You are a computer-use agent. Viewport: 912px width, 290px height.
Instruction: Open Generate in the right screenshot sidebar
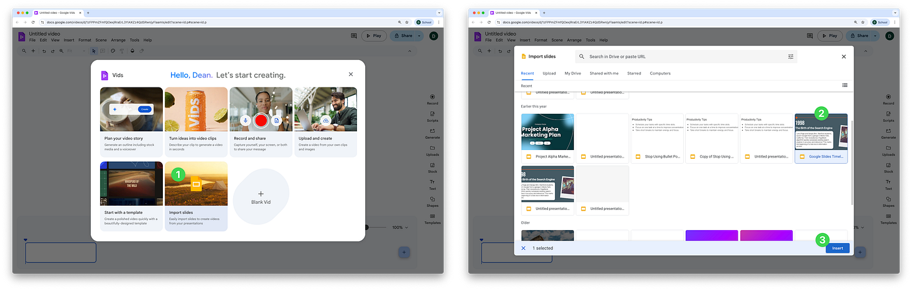[888, 133]
